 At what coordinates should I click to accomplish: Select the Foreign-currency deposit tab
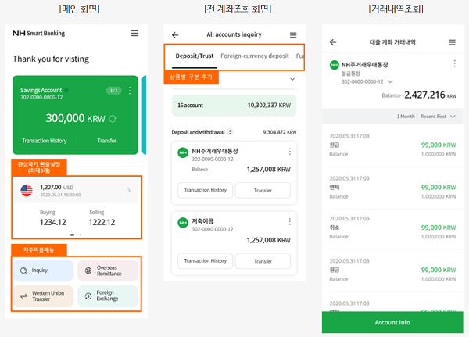click(252, 56)
